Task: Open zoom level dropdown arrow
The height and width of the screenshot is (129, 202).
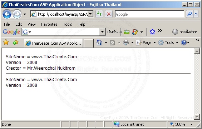Action: click(x=191, y=124)
